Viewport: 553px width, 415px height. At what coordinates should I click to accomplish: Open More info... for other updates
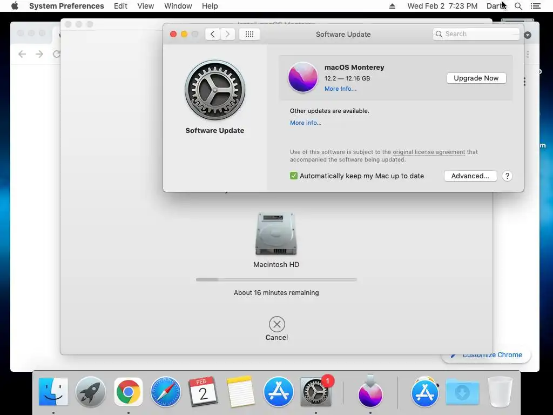click(306, 123)
